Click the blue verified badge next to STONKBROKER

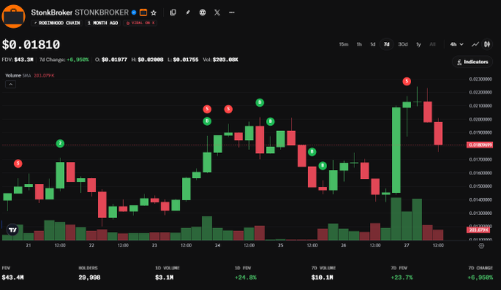pos(134,13)
